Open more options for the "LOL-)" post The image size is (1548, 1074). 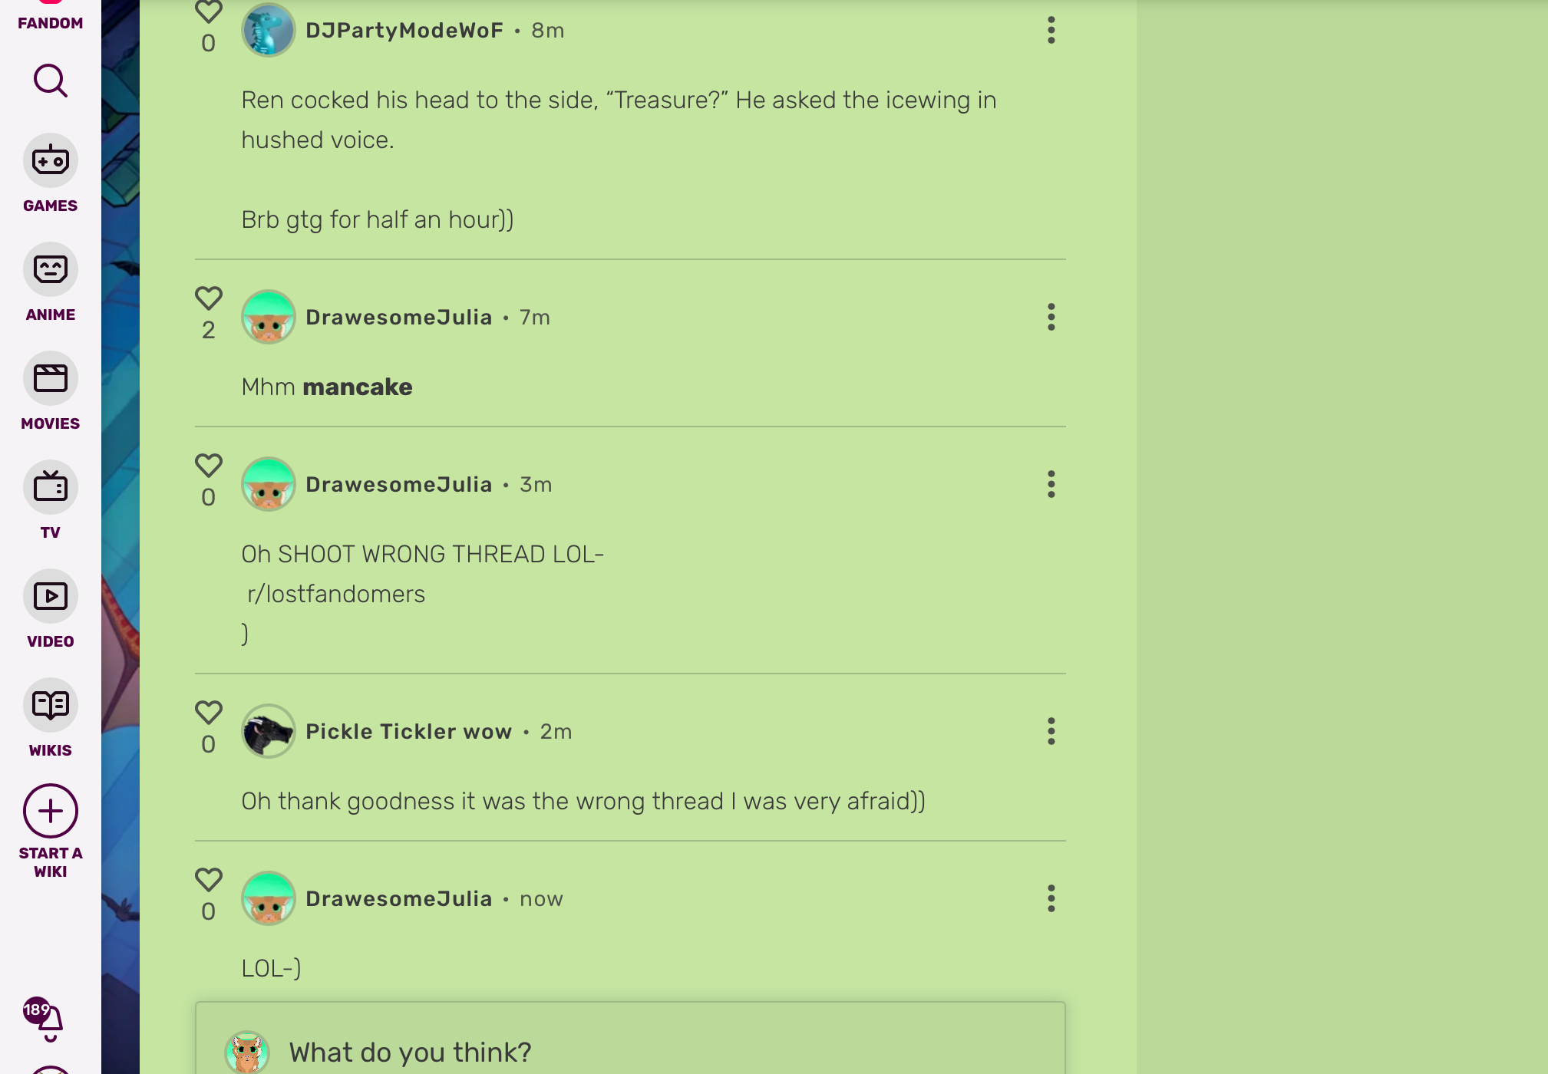[1051, 898]
